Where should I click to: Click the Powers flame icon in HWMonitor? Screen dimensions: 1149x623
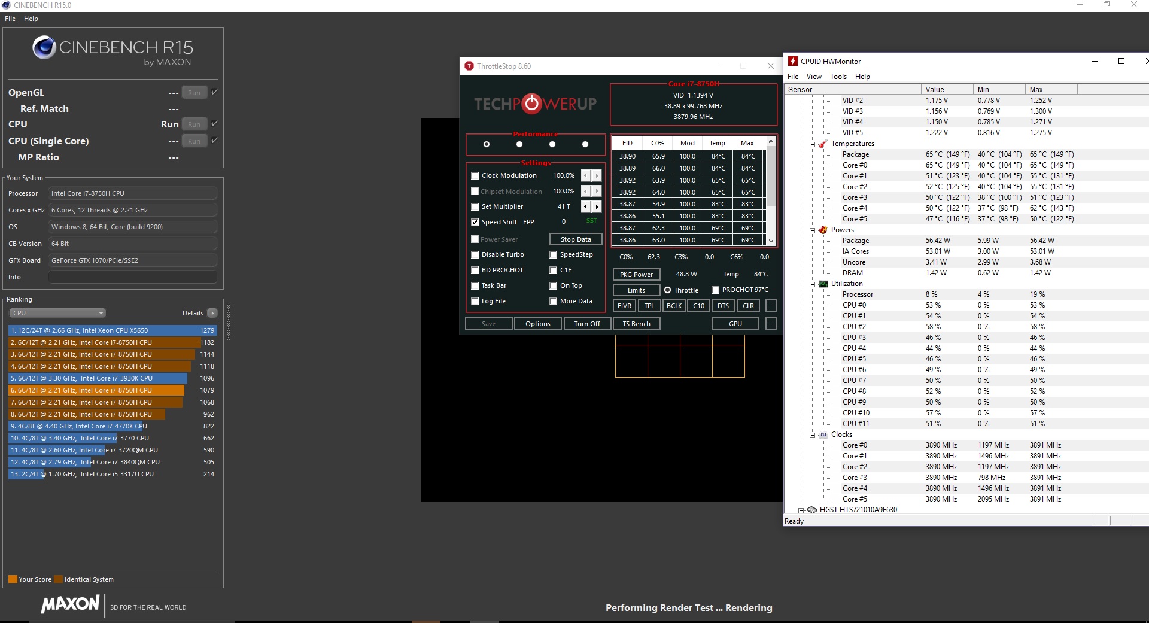coord(823,230)
